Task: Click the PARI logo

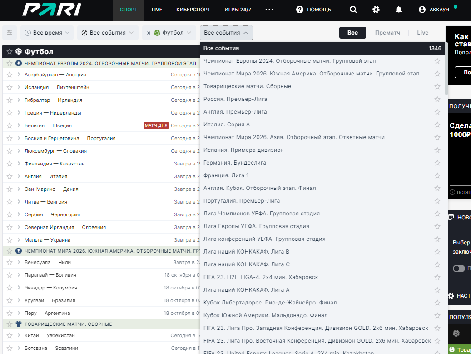Action: [52, 10]
